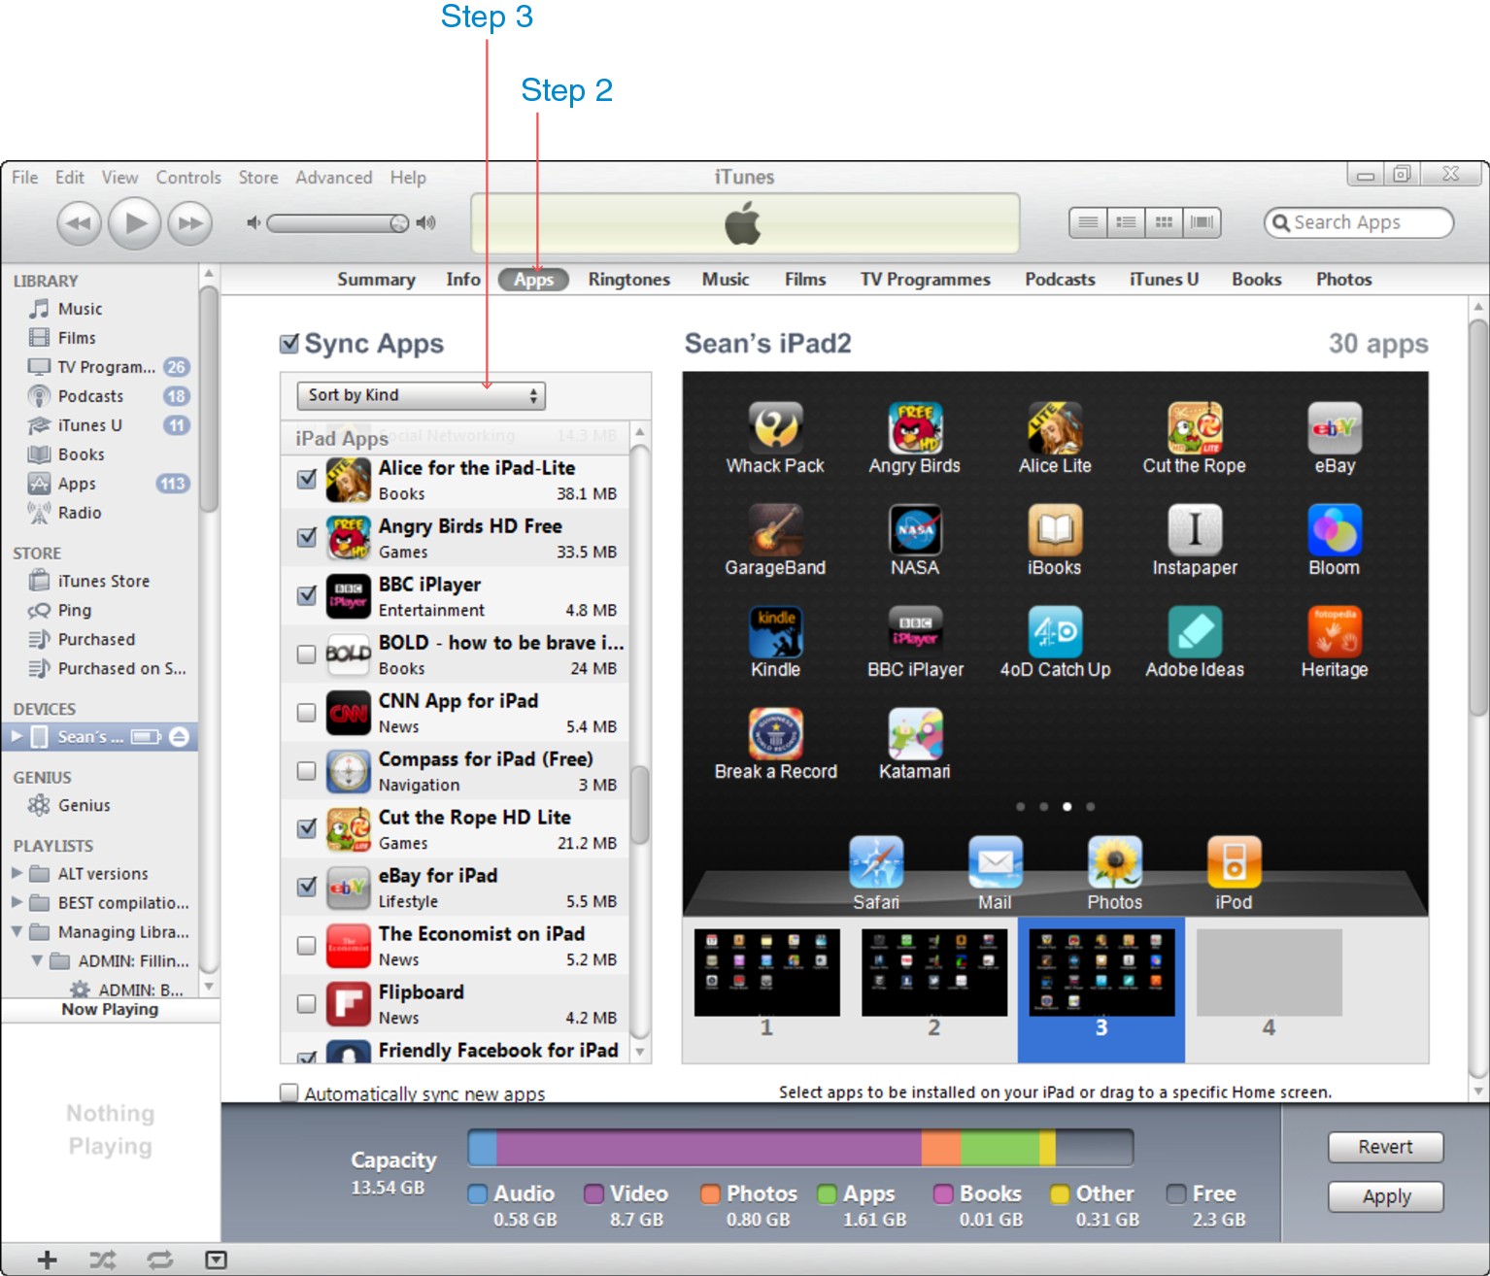This screenshot has width=1490, height=1276.
Task: Open the Controls menu
Action: (188, 178)
